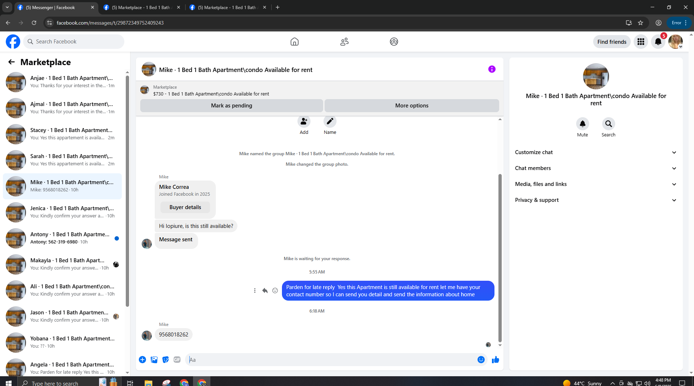Open the account profile picture menu

coord(676,42)
